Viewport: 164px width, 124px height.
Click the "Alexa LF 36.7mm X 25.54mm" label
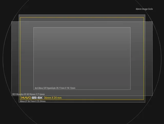(x=33, y=101)
